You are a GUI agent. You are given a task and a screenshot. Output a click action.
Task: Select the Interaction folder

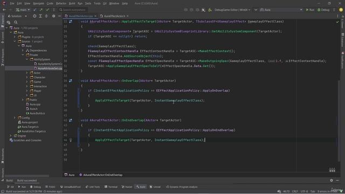click(x=38, y=86)
